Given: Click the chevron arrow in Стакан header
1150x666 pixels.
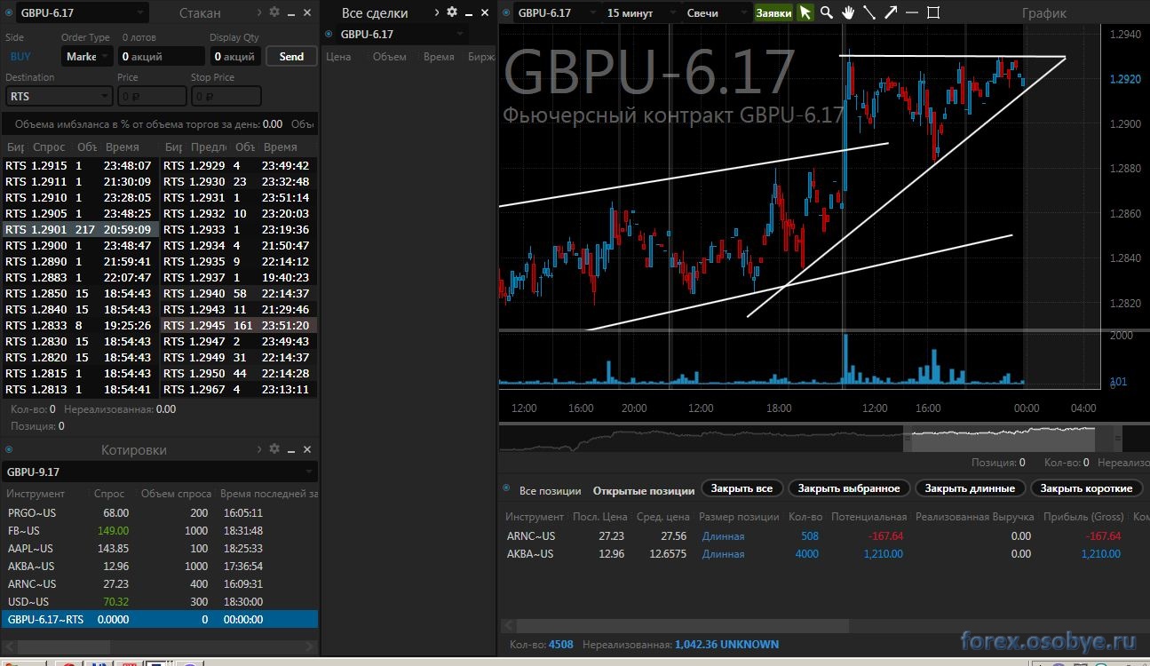Looking at the screenshot, I should (258, 12).
